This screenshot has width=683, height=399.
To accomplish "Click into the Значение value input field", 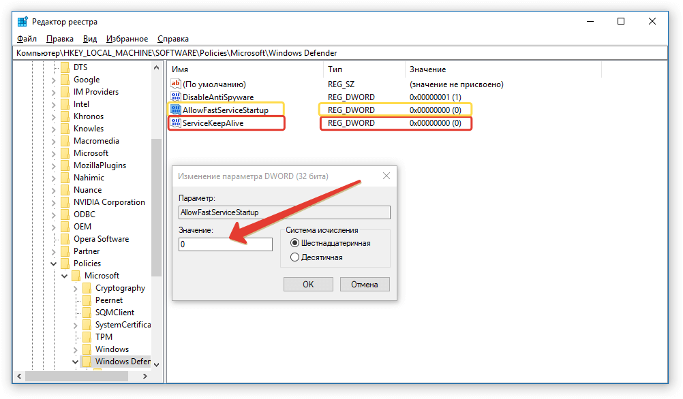I will [225, 244].
